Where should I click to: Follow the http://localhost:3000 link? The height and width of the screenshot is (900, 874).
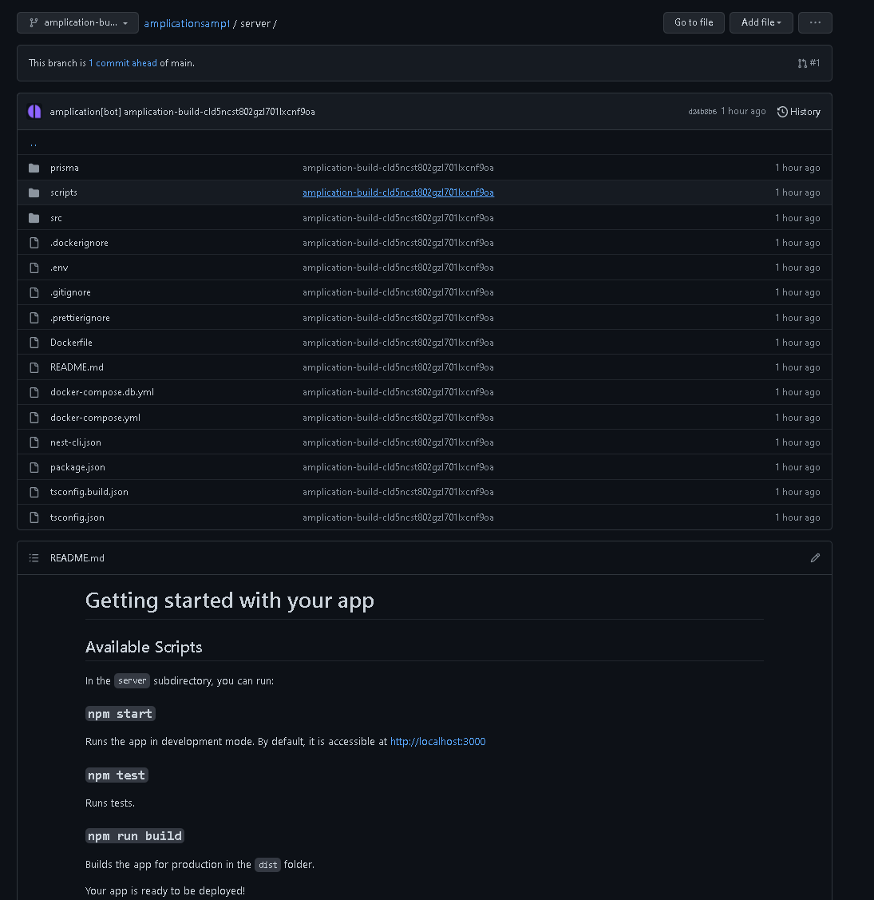click(437, 742)
